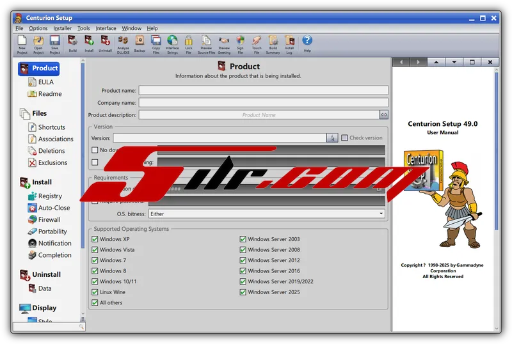The width and height of the screenshot is (512, 344).
Task: Open Interface Strings from the toolbar
Action: [x=172, y=44]
